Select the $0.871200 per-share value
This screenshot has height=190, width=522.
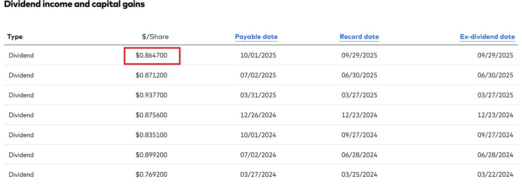(151, 75)
